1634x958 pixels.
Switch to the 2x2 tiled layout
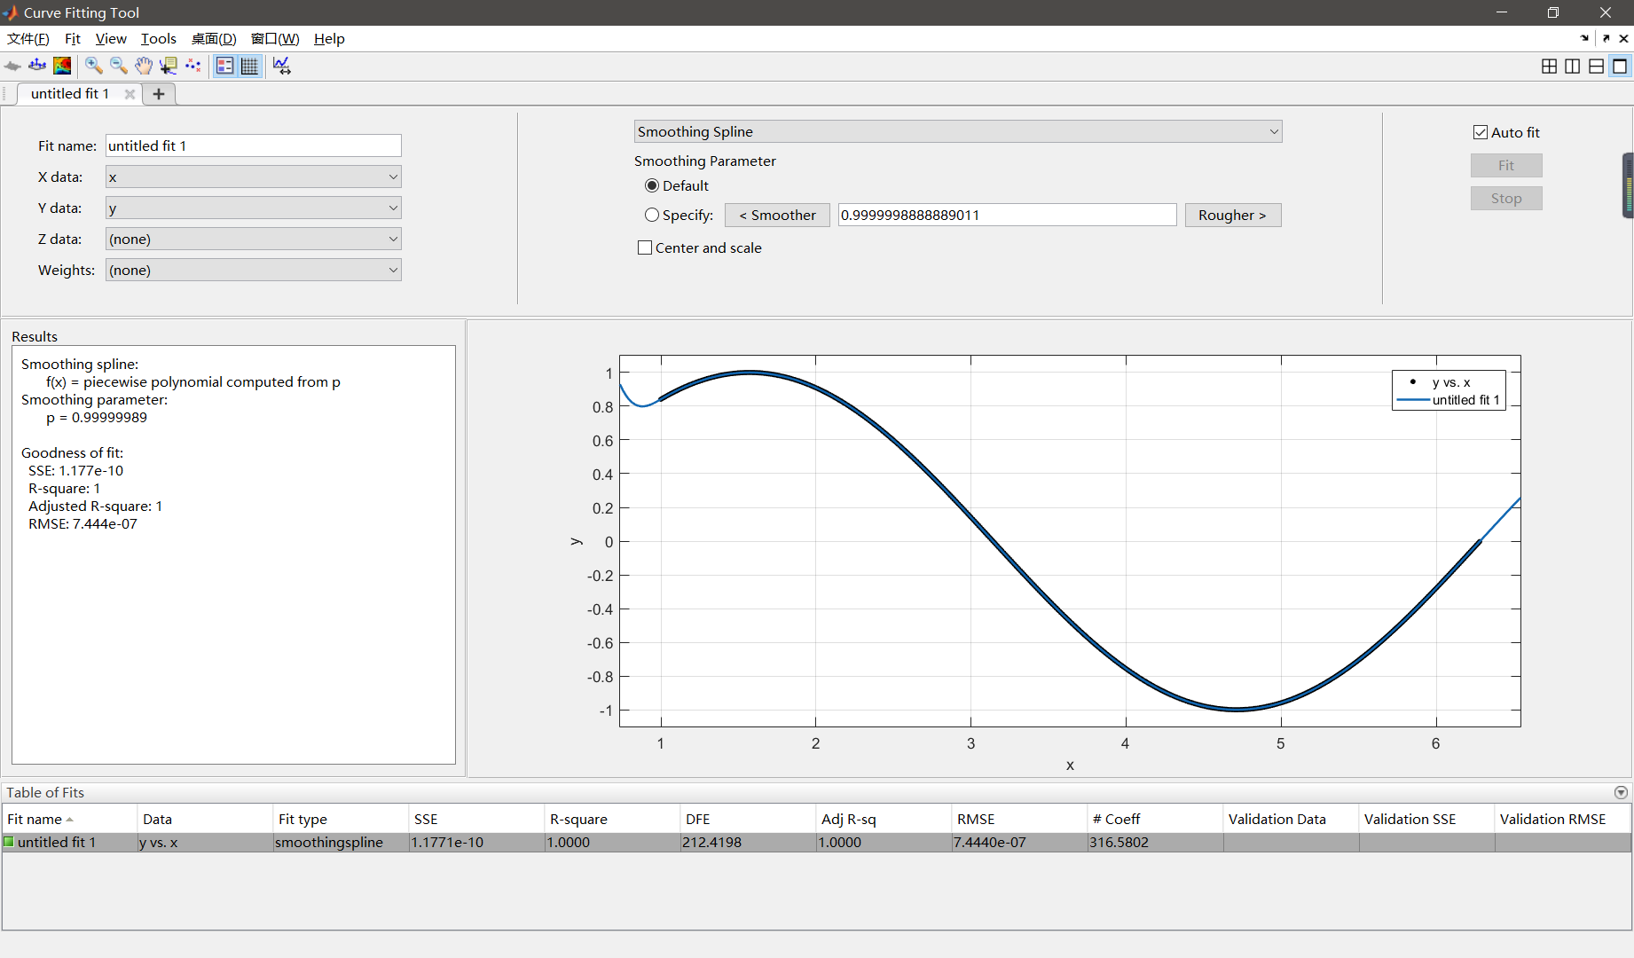1549,66
